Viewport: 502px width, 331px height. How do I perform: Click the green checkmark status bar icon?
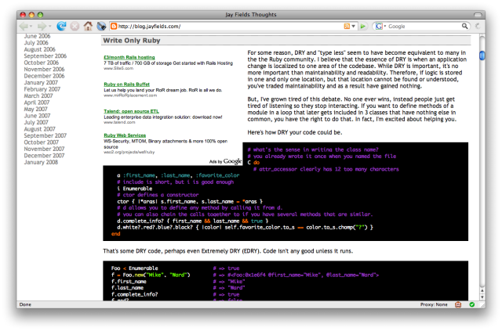pyautogui.click(x=471, y=304)
